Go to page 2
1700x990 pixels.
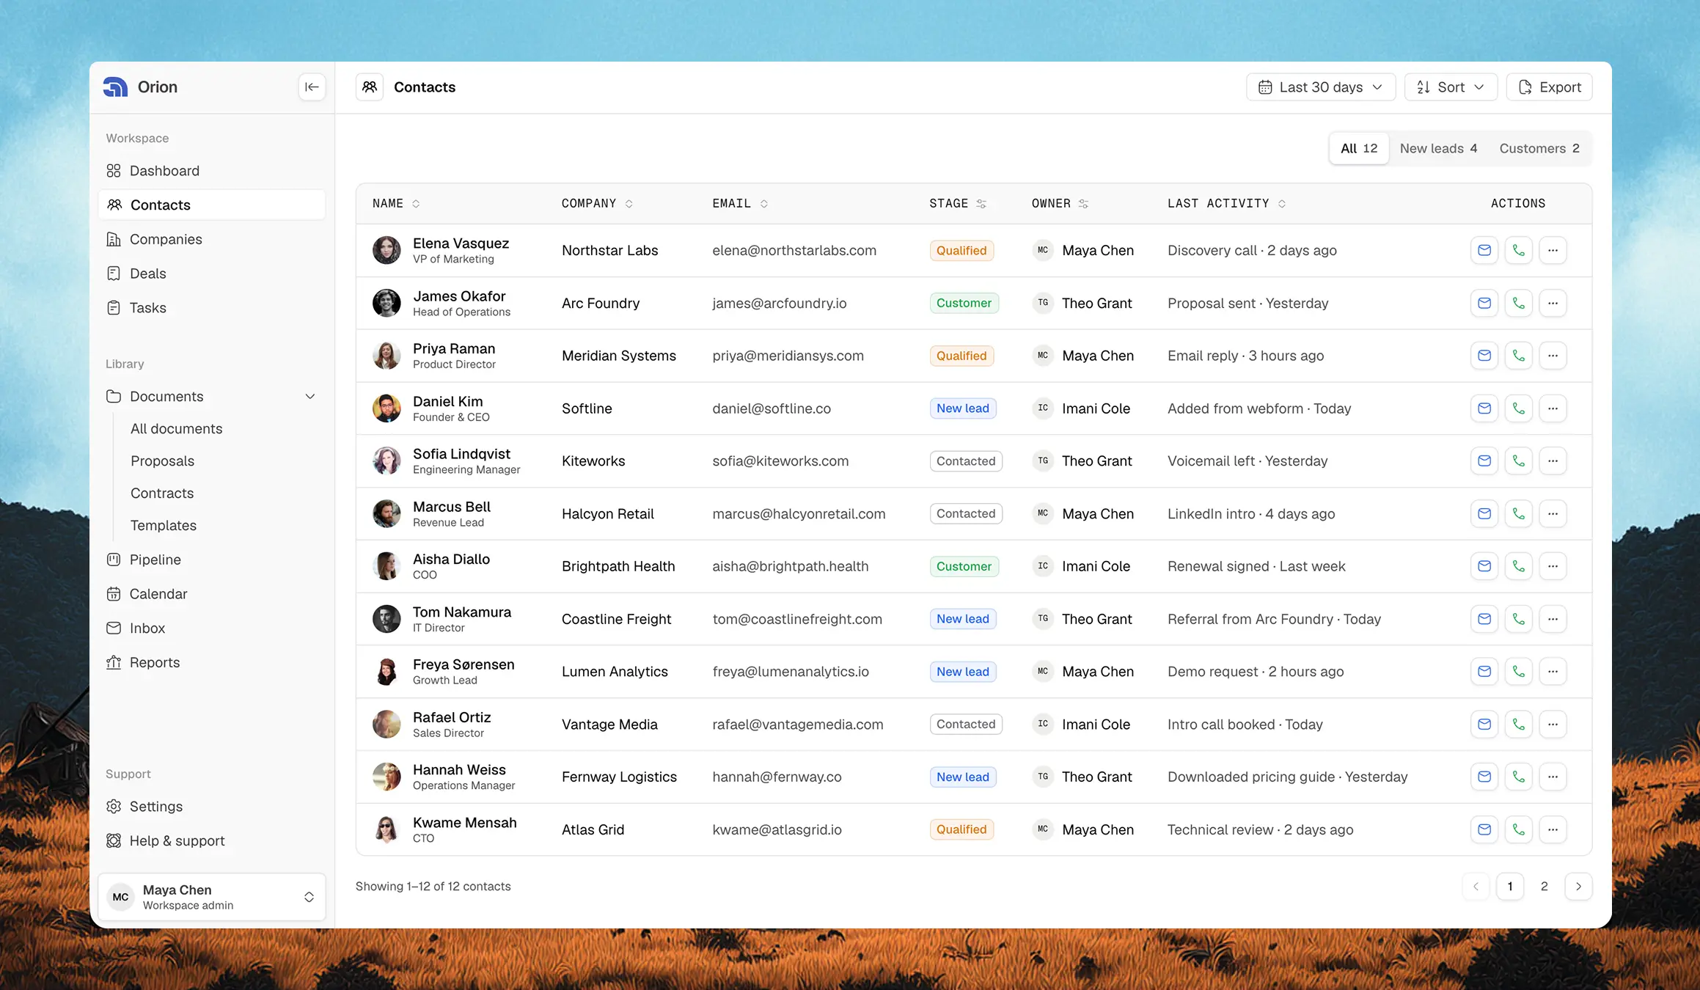click(x=1544, y=887)
